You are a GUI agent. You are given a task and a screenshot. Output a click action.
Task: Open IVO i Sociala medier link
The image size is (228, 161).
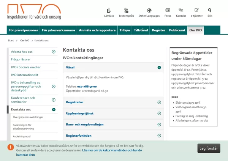25,67
